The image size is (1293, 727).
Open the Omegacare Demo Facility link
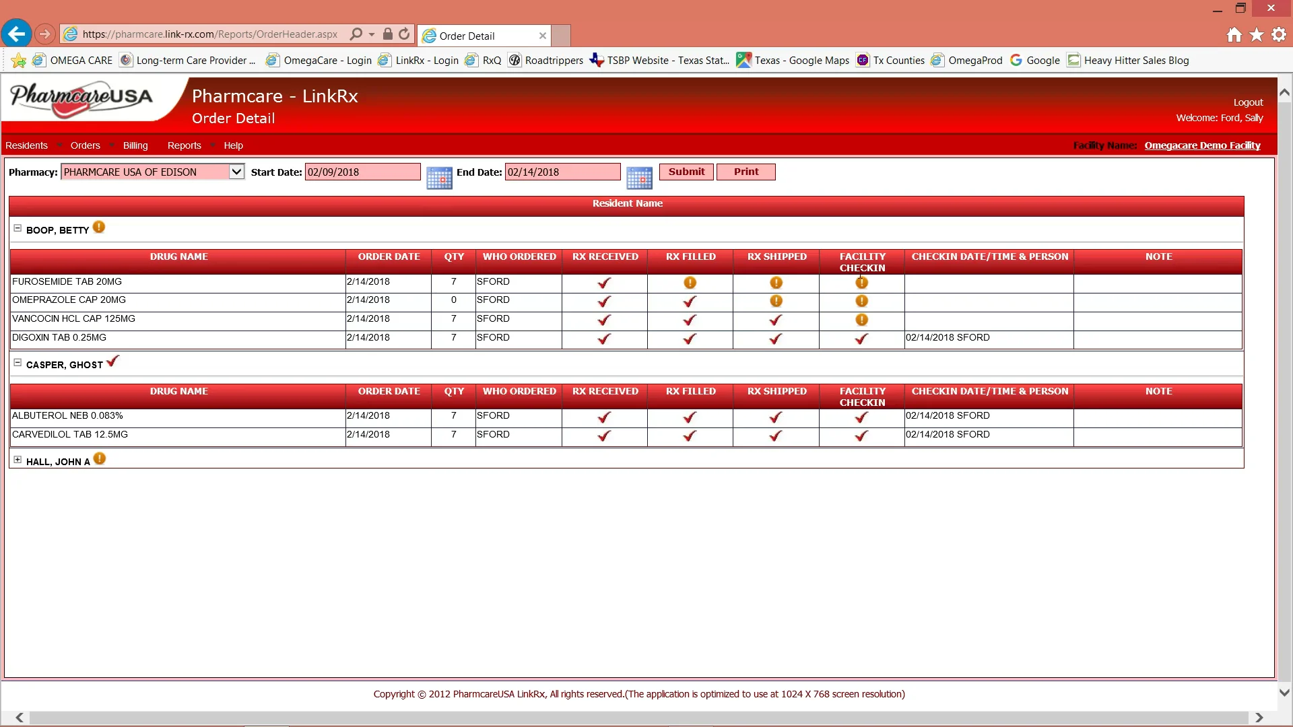point(1202,145)
